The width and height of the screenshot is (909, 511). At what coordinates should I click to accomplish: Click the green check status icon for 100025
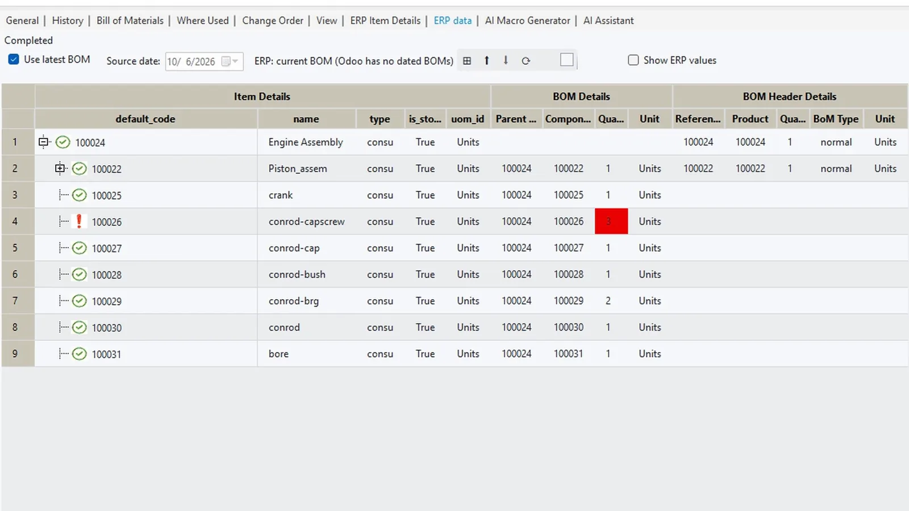click(80, 195)
